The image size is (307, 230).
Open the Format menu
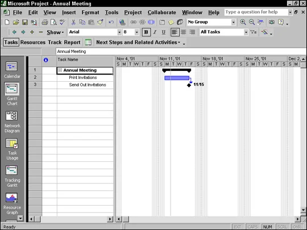[x=90, y=12]
